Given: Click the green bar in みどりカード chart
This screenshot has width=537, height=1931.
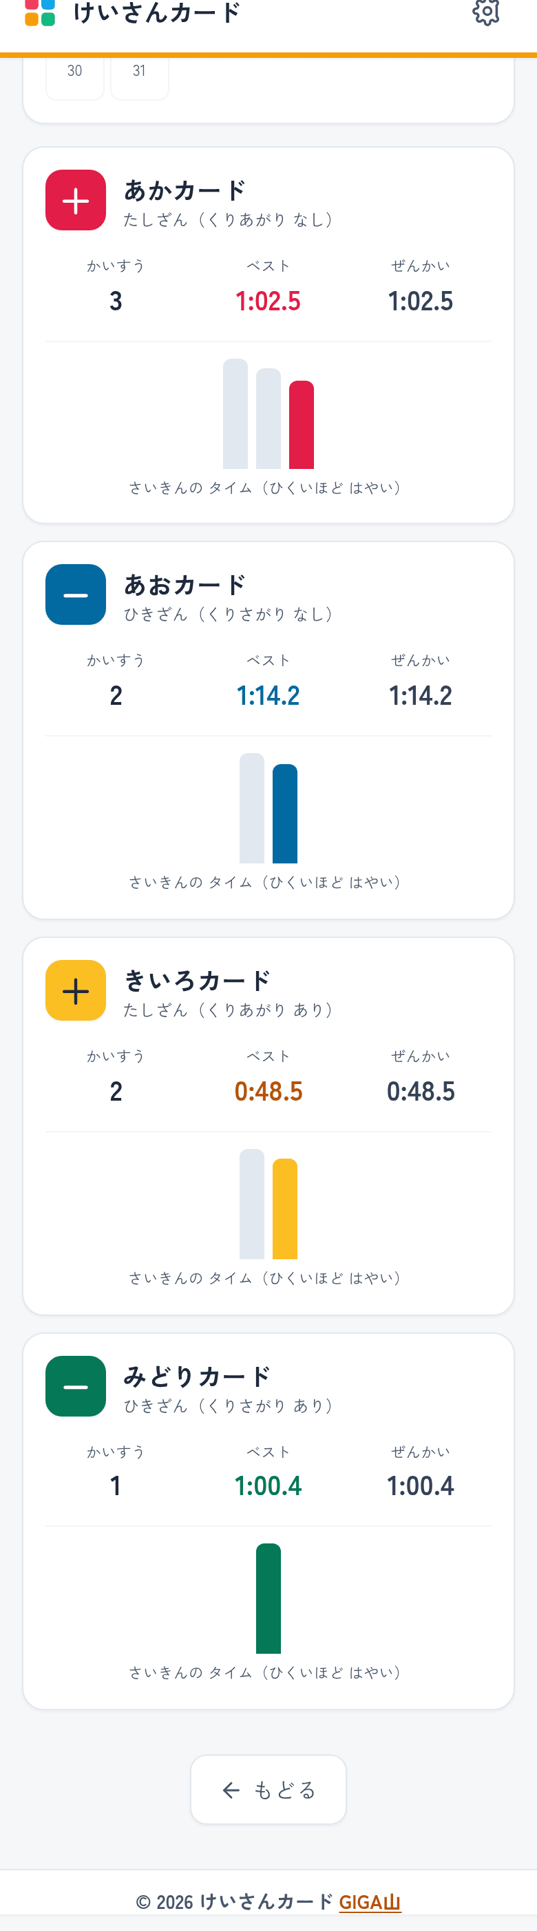Looking at the screenshot, I should pyautogui.click(x=268, y=1598).
